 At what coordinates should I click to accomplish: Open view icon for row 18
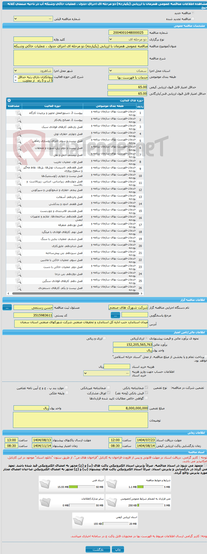(x=18, y=232)
